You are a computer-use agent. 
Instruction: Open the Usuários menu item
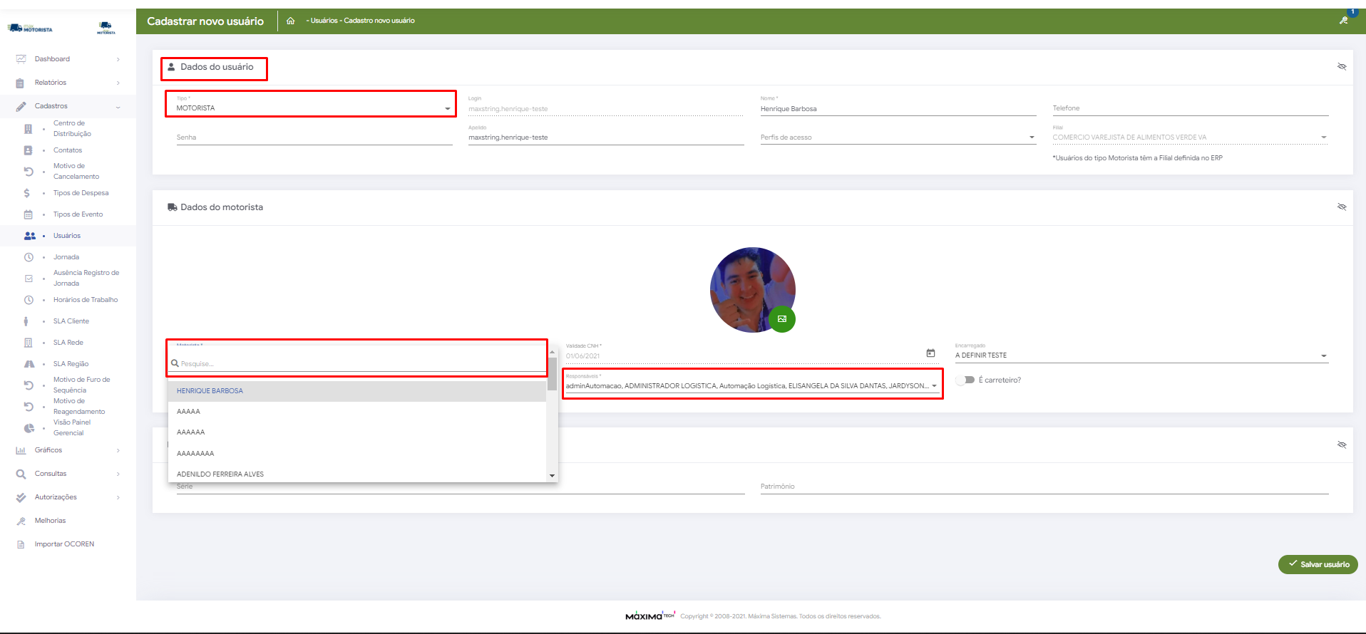point(67,236)
